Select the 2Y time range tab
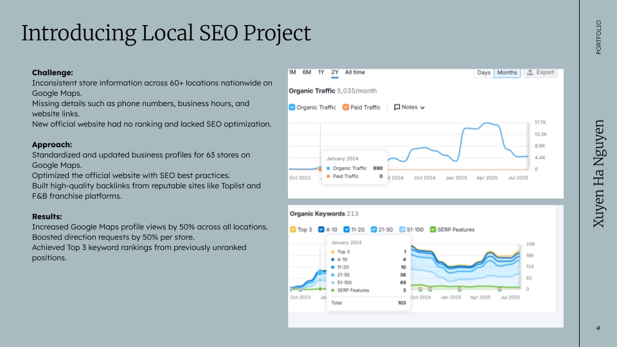Image resolution: width=617 pixels, height=347 pixels. [x=335, y=73]
